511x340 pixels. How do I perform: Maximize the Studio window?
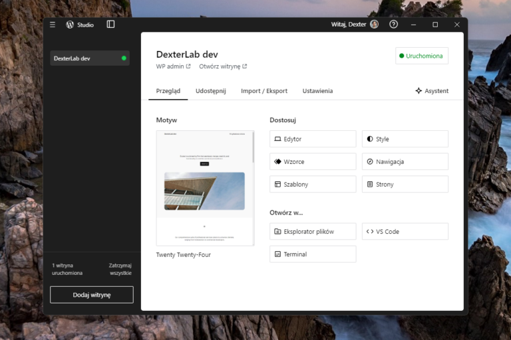435,25
